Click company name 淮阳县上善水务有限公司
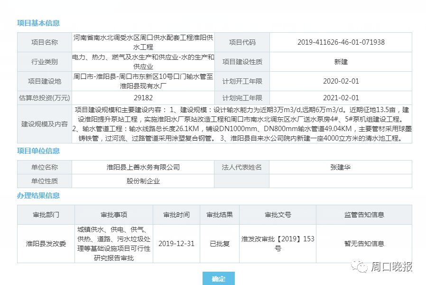The width and height of the screenshot is (426, 285). [143, 167]
